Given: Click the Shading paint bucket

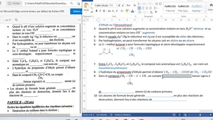Looking at the screenshot, I should tap(139, 12).
